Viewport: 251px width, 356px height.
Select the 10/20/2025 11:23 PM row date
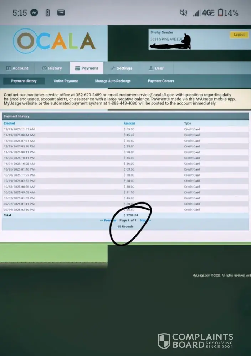click(19, 175)
